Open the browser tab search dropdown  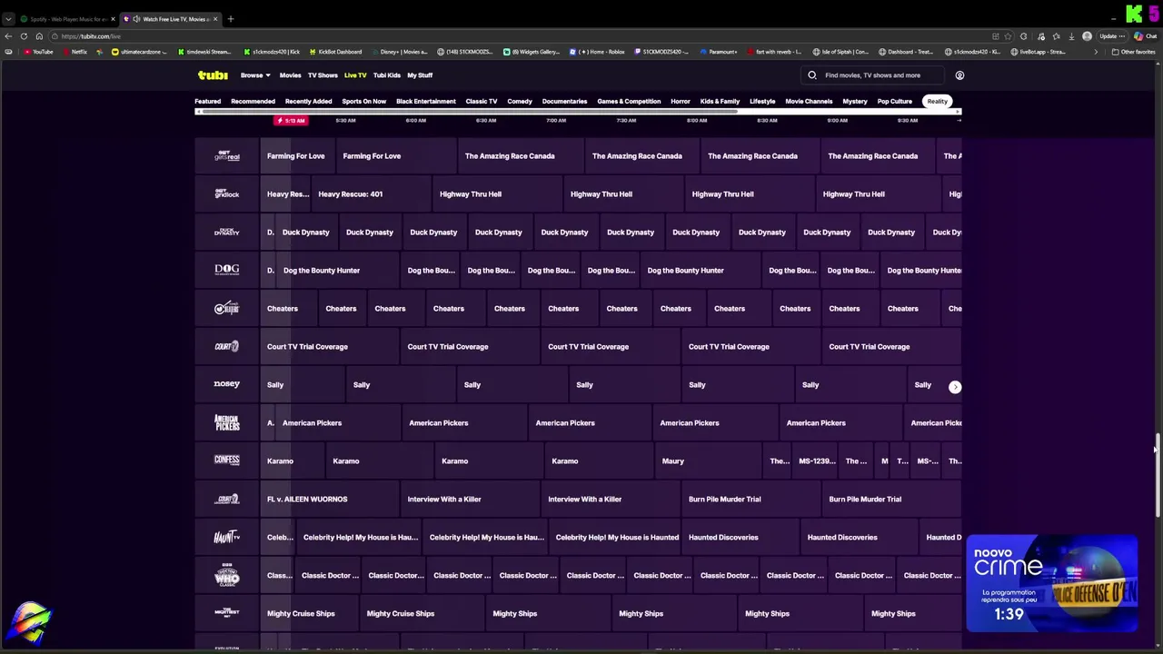[8, 19]
